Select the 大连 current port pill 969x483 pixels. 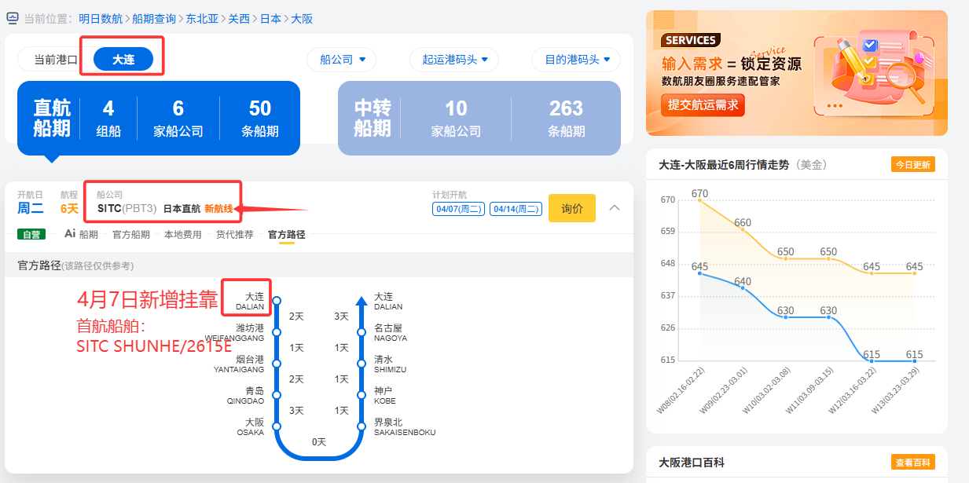coord(123,59)
